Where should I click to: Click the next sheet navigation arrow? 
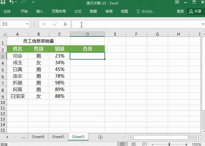pyautogui.click(x=15, y=137)
